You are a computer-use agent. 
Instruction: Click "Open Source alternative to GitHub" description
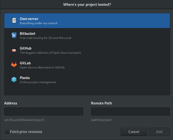coord(42,67)
